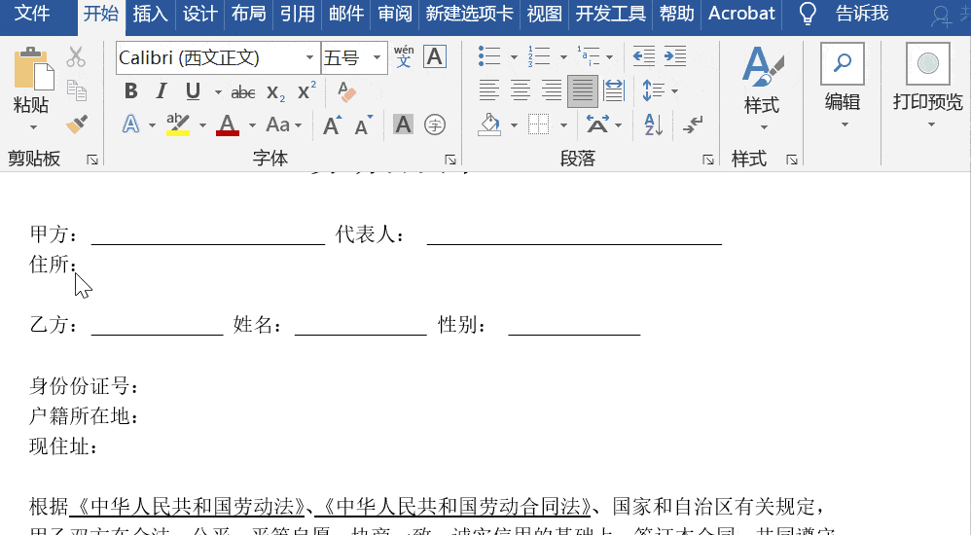This screenshot has width=971, height=535.
Task: Show or hide paragraph marks
Action: point(693,125)
